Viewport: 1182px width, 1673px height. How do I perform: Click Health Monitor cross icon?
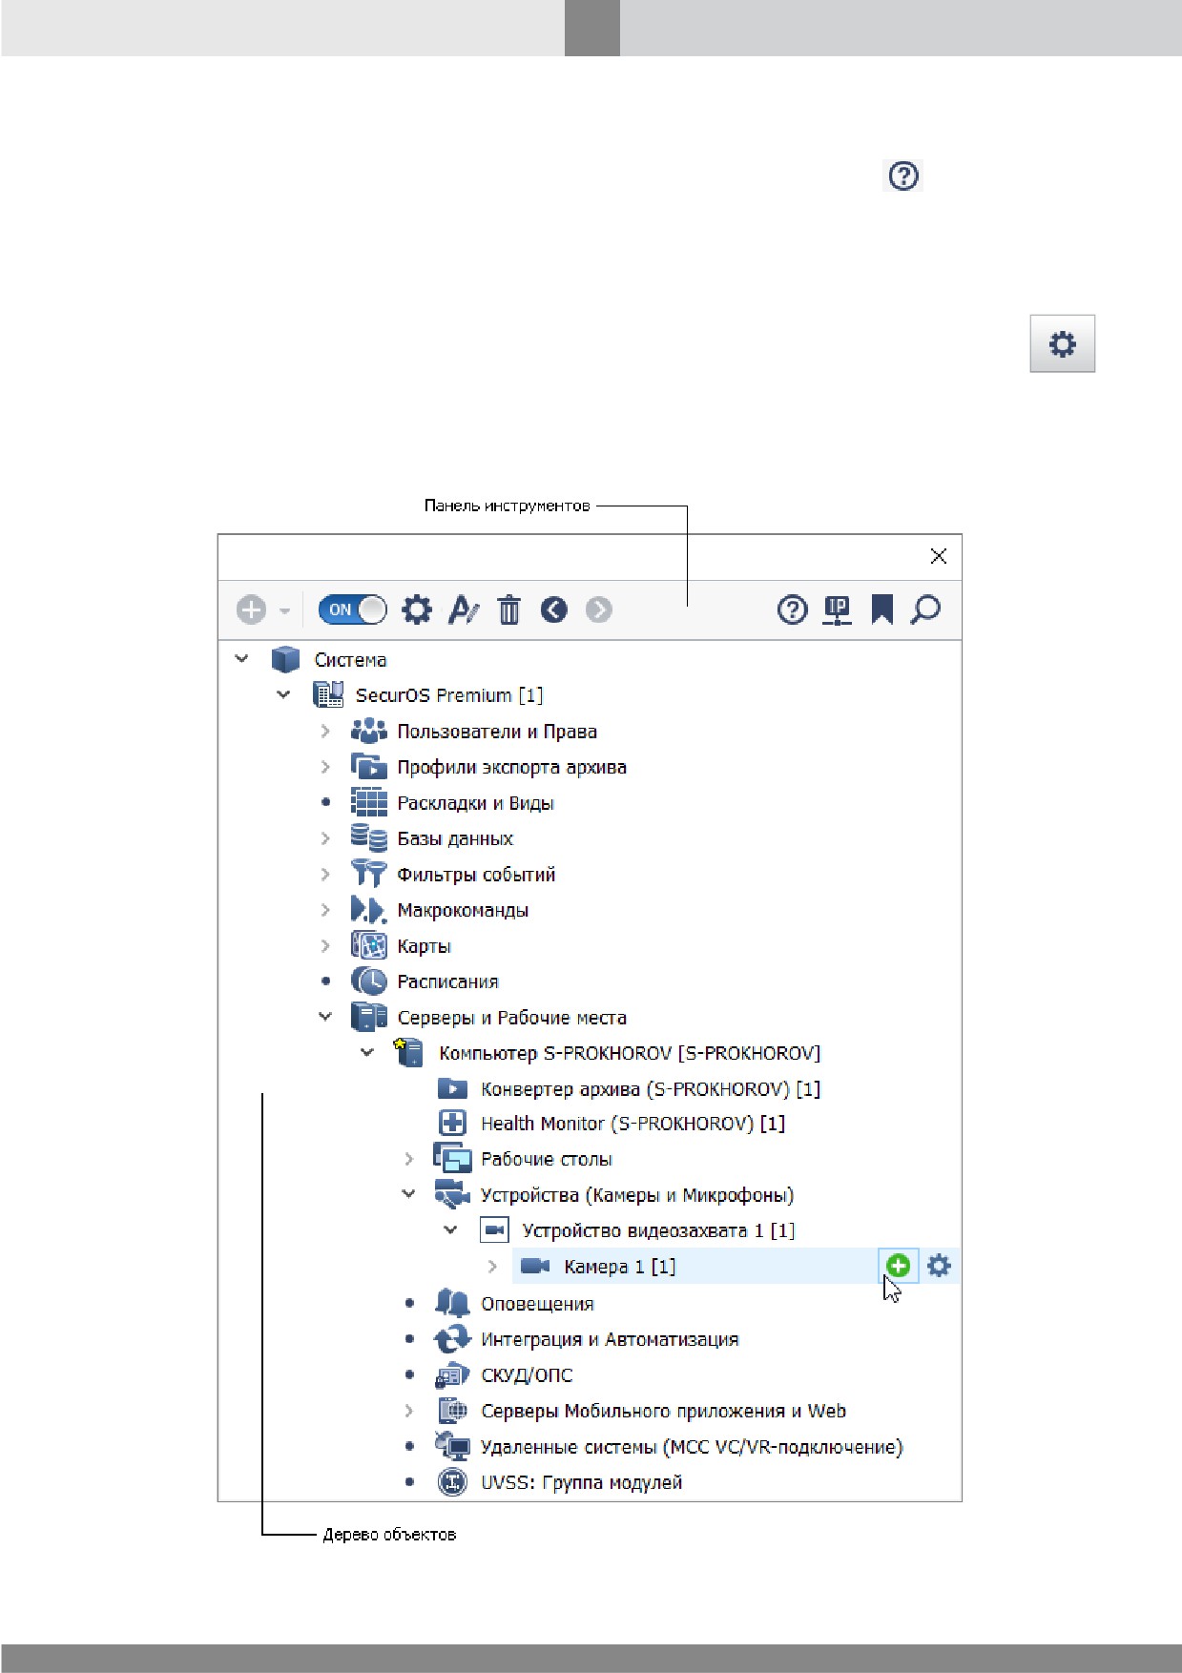(452, 1124)
